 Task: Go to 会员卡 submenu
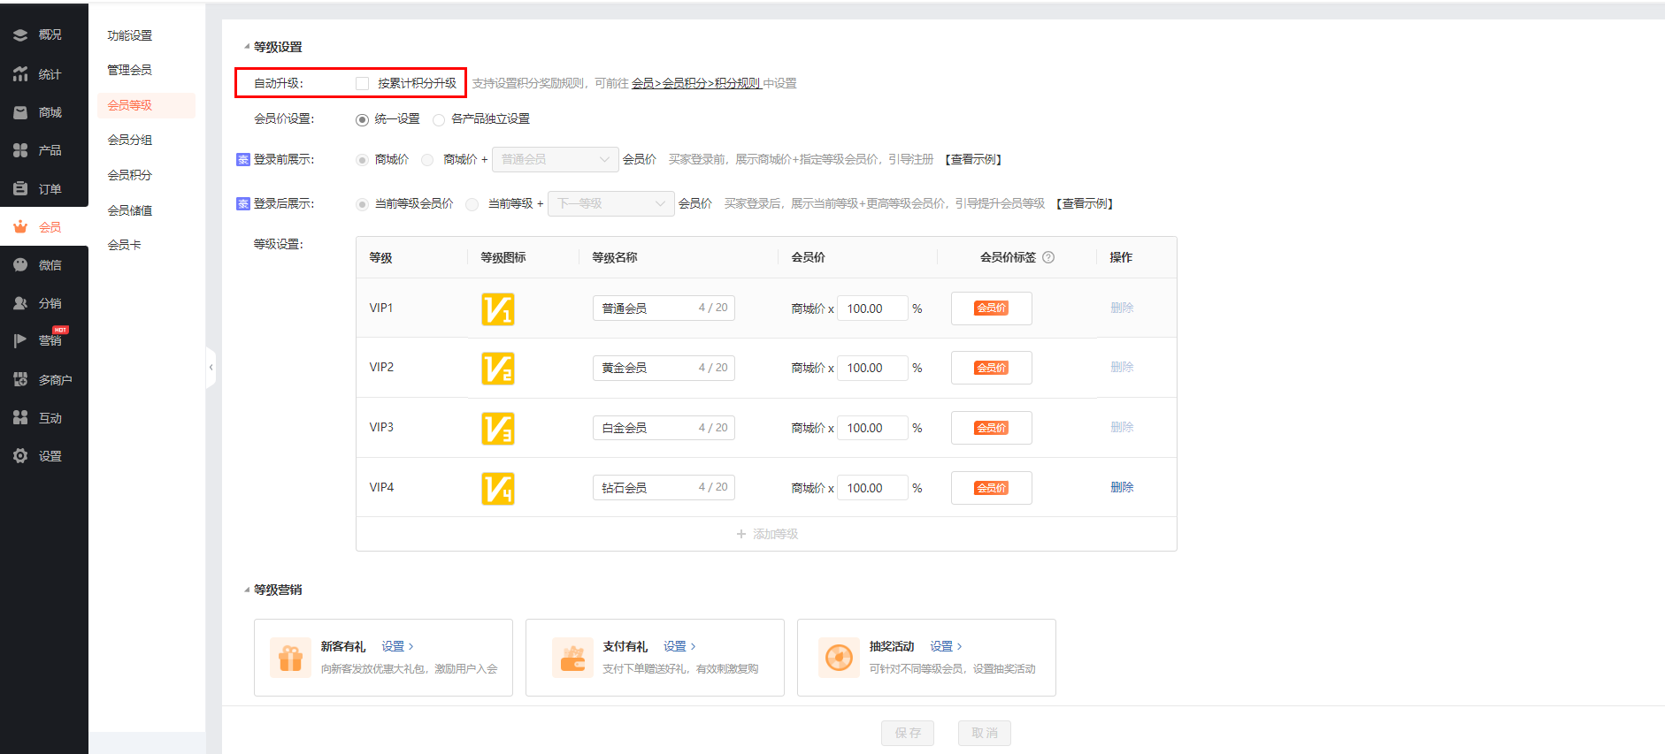pyautogui.click(x=125, y=245)
